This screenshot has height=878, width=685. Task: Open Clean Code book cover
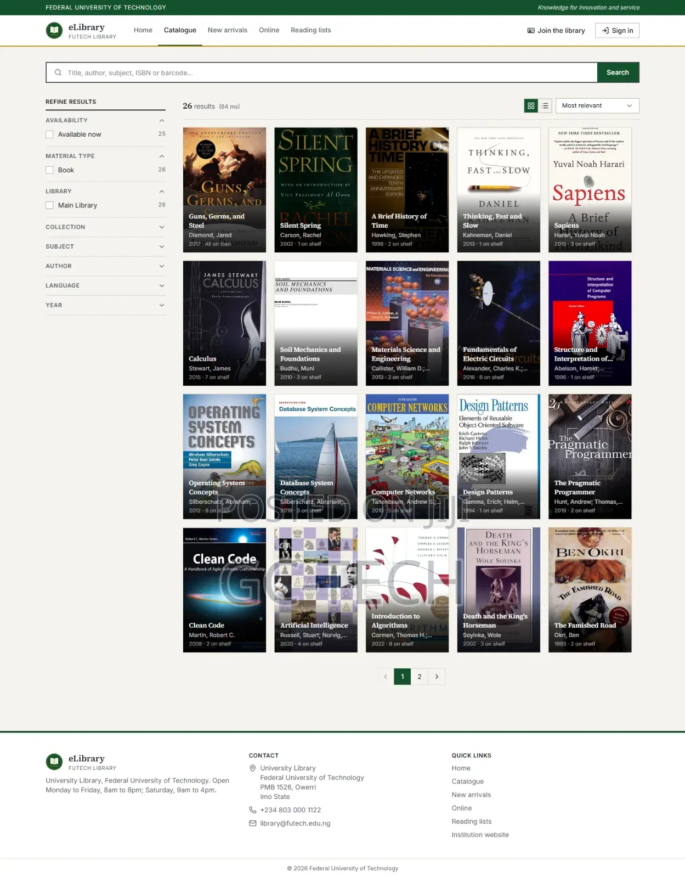coord(225,590)
